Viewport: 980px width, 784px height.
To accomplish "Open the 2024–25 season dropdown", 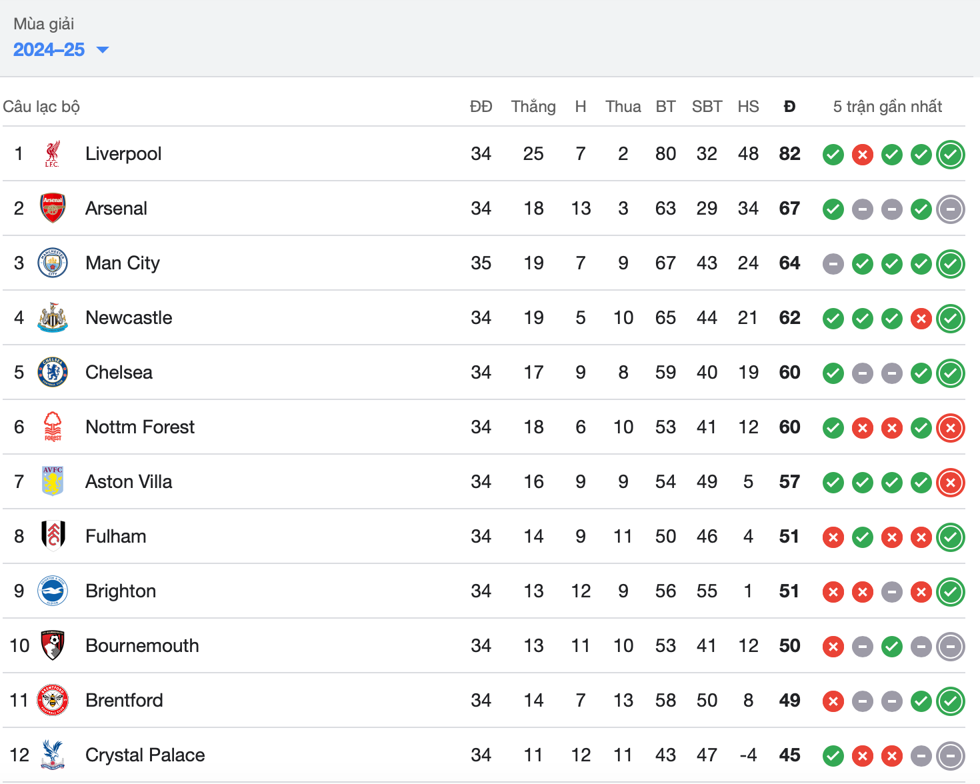I will tap(61, 49).
